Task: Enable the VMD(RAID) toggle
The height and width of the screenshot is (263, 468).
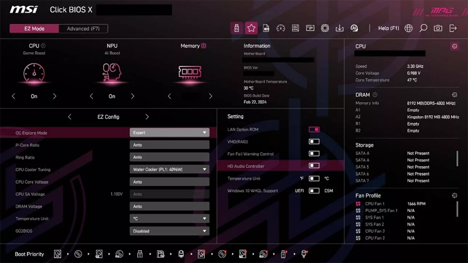Action: click(x=314, y=142)
